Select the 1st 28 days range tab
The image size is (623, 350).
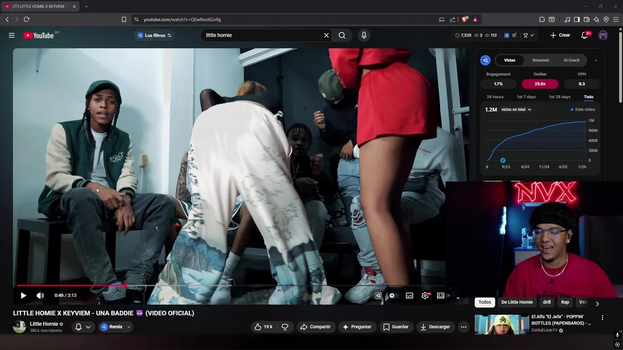coord(560,97)
